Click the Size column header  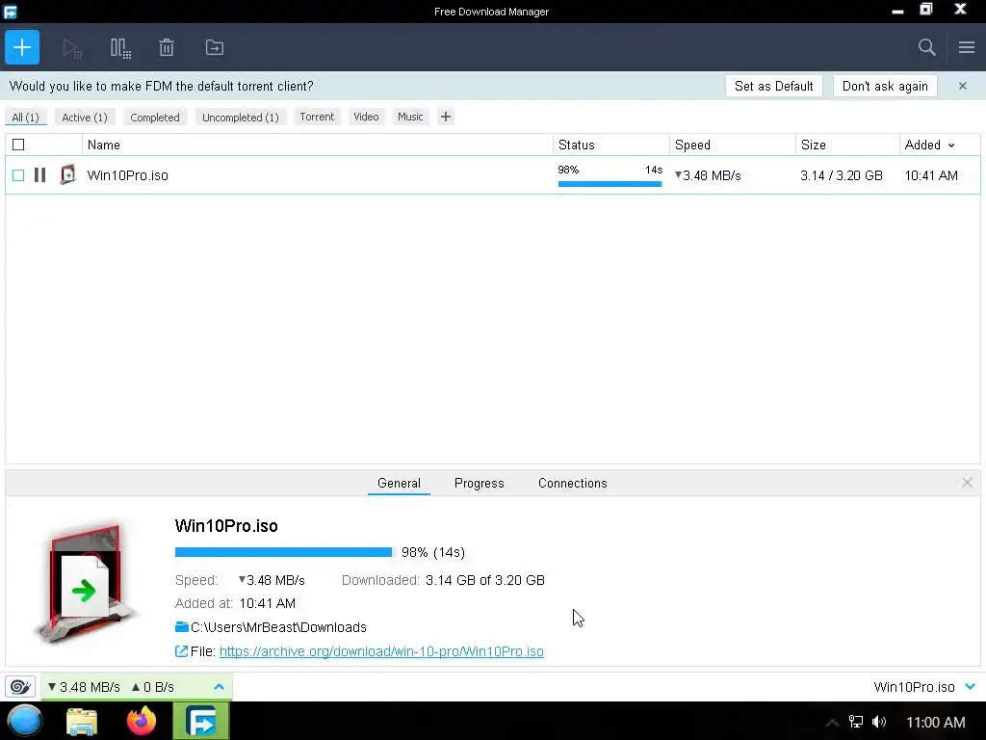847,145
